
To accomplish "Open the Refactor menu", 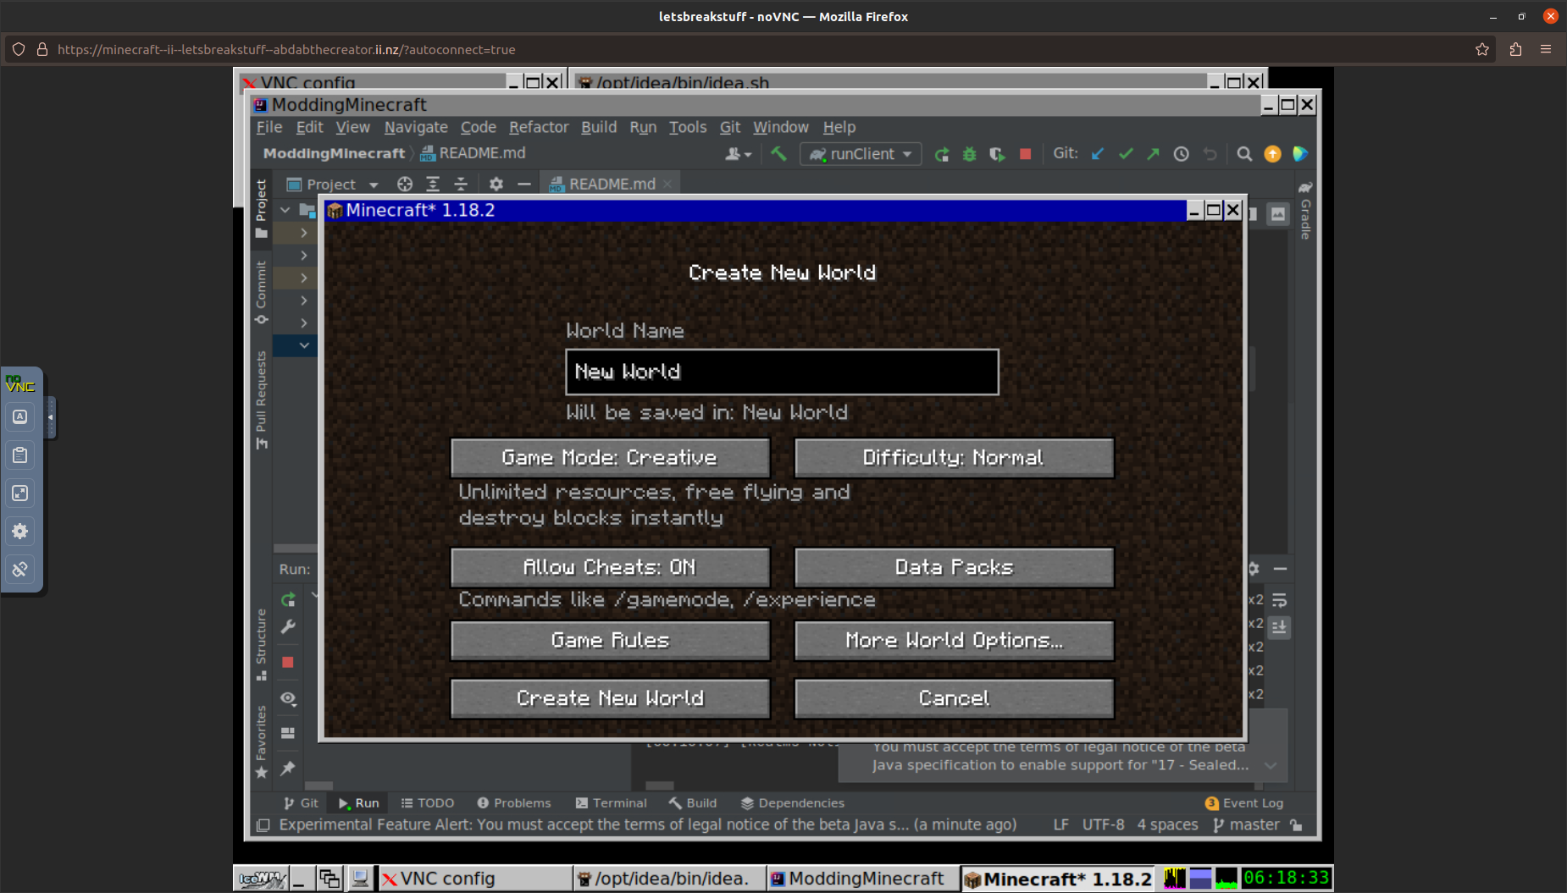I will tap(539, 127).
